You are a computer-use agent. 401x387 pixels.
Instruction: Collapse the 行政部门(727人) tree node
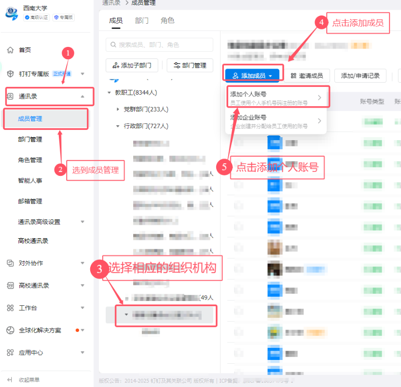pos(118,127)
